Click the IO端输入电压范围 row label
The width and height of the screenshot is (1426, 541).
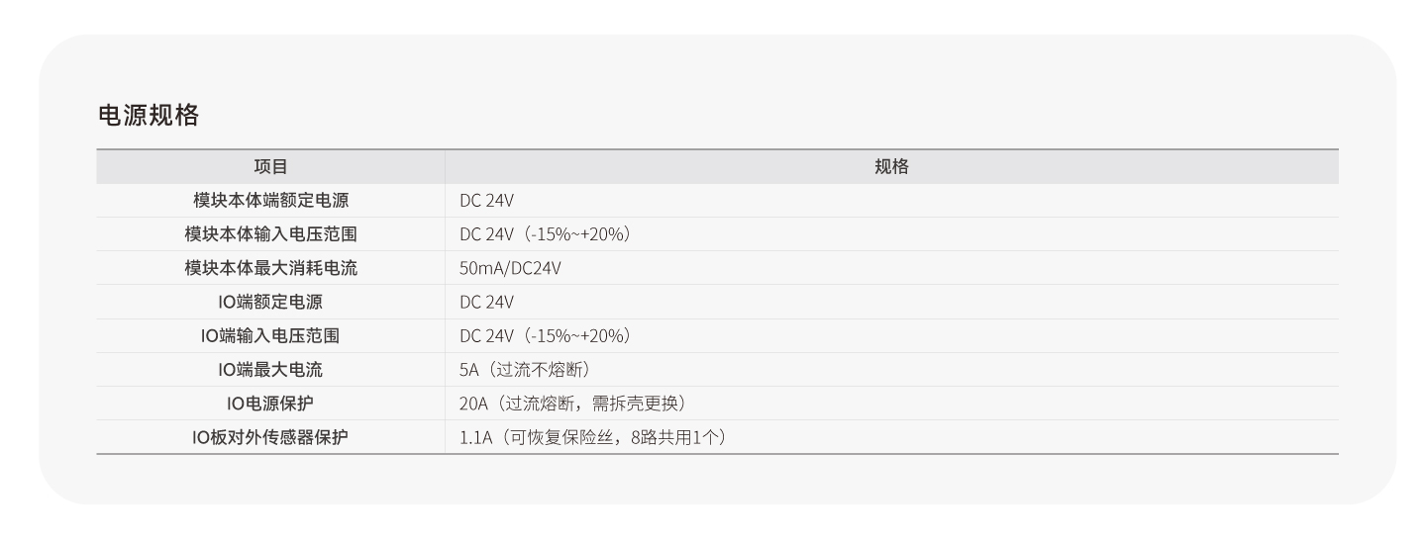pos(270,335)
